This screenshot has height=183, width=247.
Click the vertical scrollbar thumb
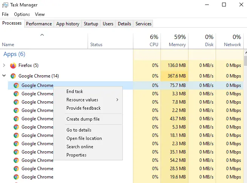click(245, 61)
